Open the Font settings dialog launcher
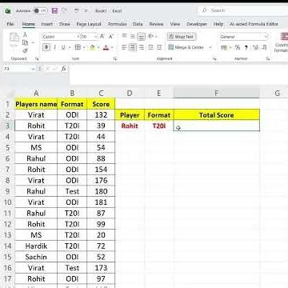This screenshot has width=288, height=288. tap(115, 58)
